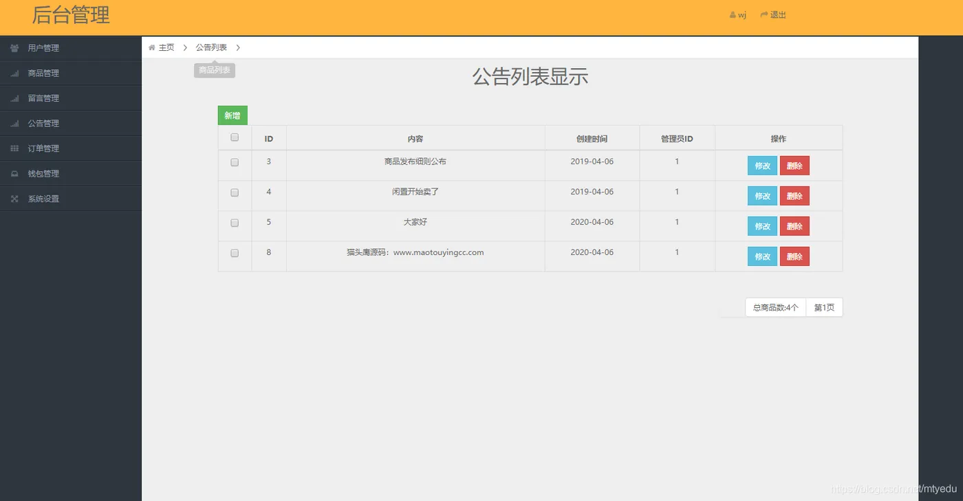Click the 操作 column header
This screenshot has height=501, width=963.
(779, 139)
